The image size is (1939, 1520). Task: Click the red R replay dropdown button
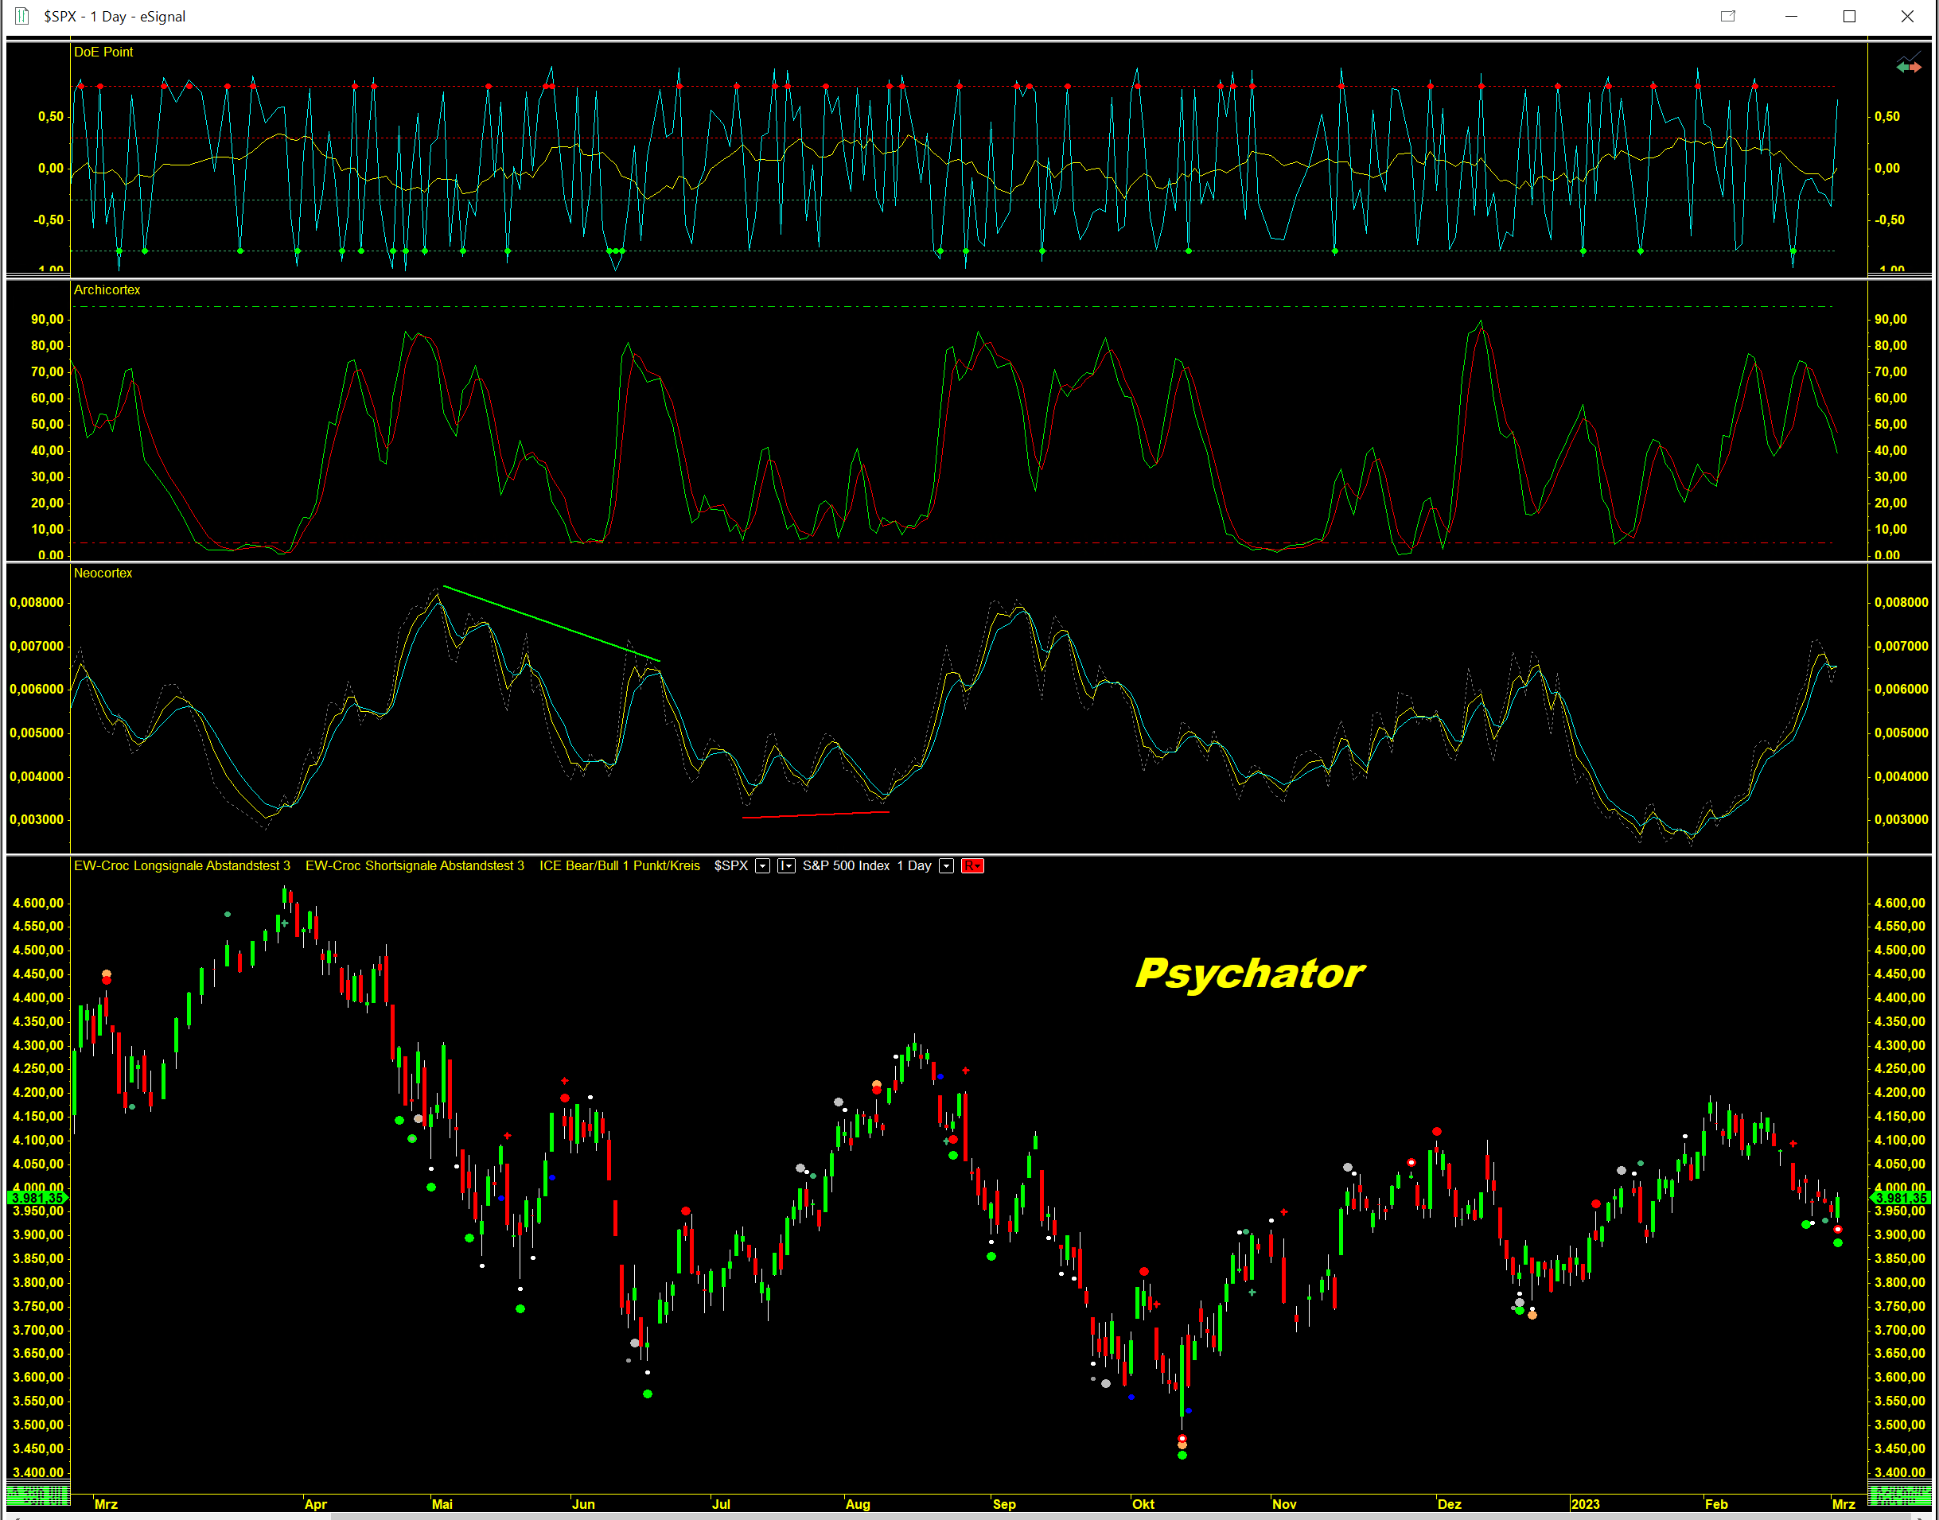point(972,866)
